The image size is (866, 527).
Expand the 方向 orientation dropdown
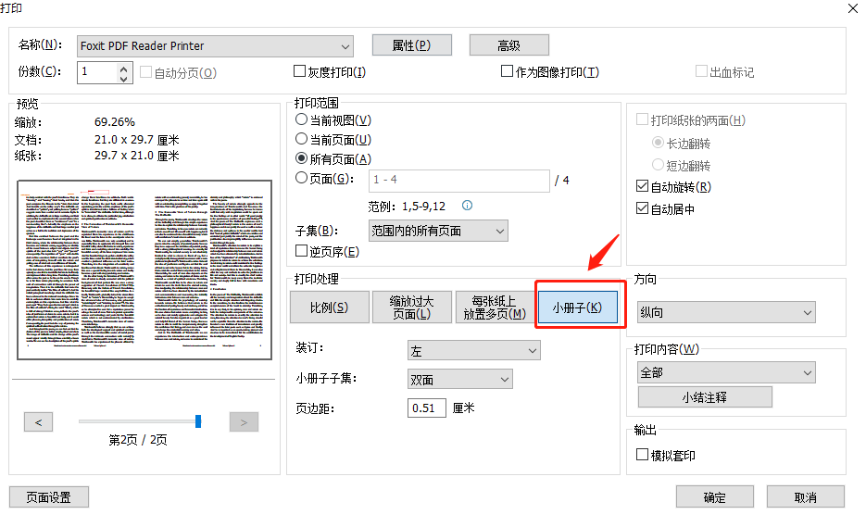(726, 312)
